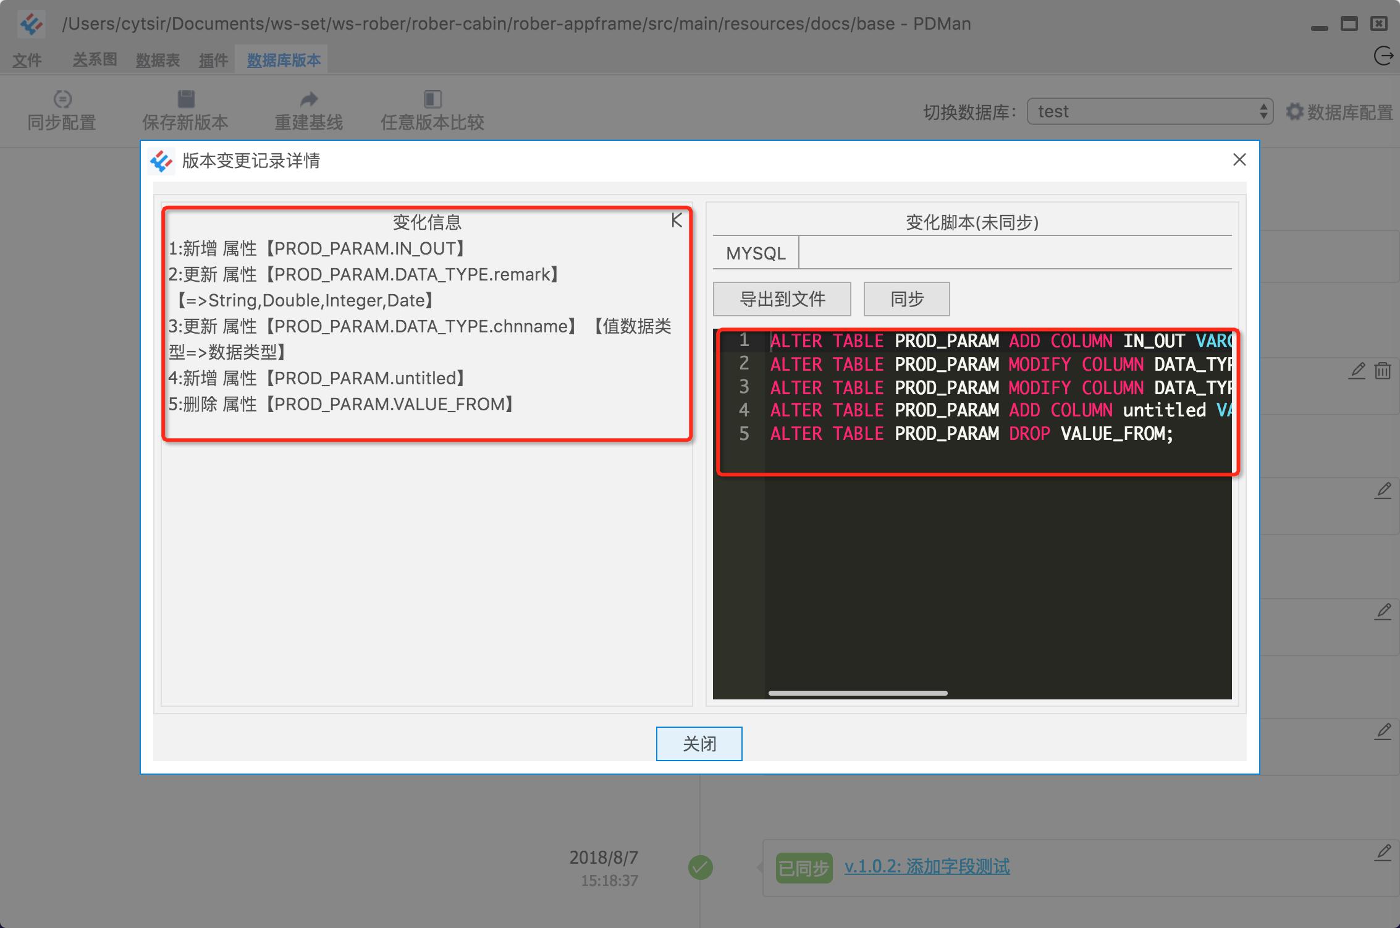The image size is (1400, 928).
Task: Click the horizontal scrollbar in SQL editor
Action: tap(858, 693)
